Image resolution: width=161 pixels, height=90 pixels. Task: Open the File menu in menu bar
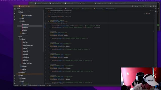point(9,0)
